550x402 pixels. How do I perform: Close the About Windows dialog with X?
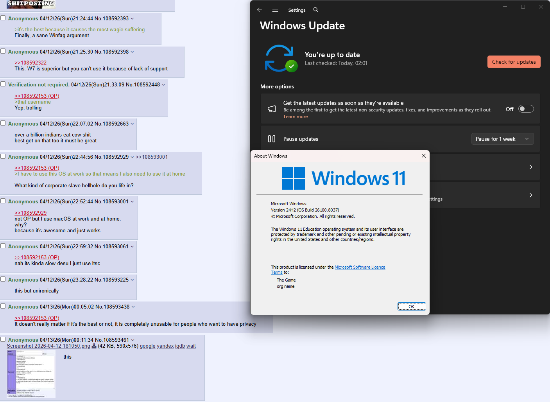pyautogui.click(x=423, y=156)
